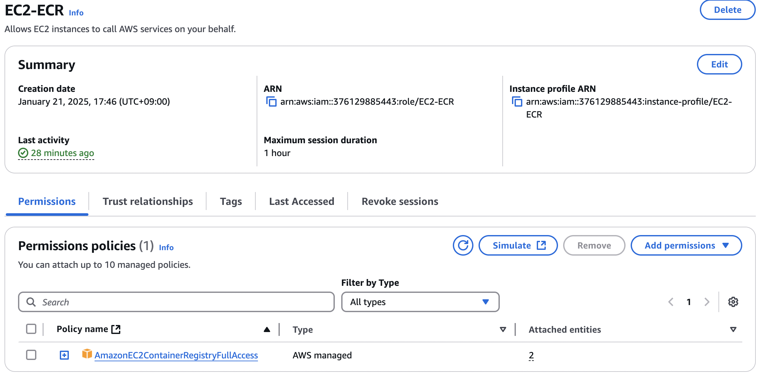Image resolution: width=759 pixels, height=377 pixels.
Task: Sort by Attached entities column arrow
Action: tap(733, 329)
